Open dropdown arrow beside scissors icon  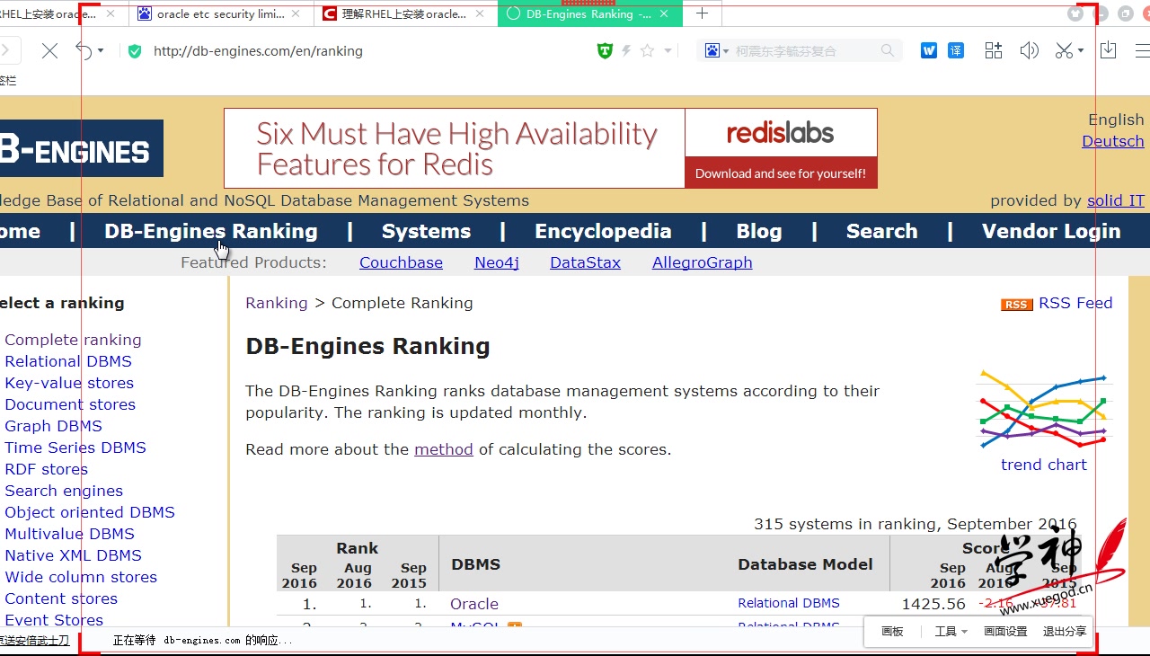[1081, 51]
